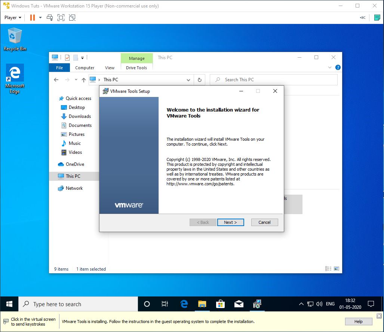Image resolution: width=384 pixels, height=332 pixels.
Task: Open the Drive Tools tab
Action: click(x=136, y=68)
